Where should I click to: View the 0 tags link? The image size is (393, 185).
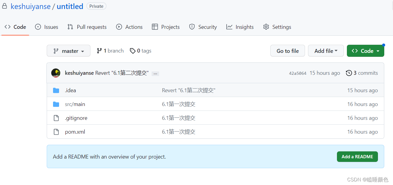141,51
